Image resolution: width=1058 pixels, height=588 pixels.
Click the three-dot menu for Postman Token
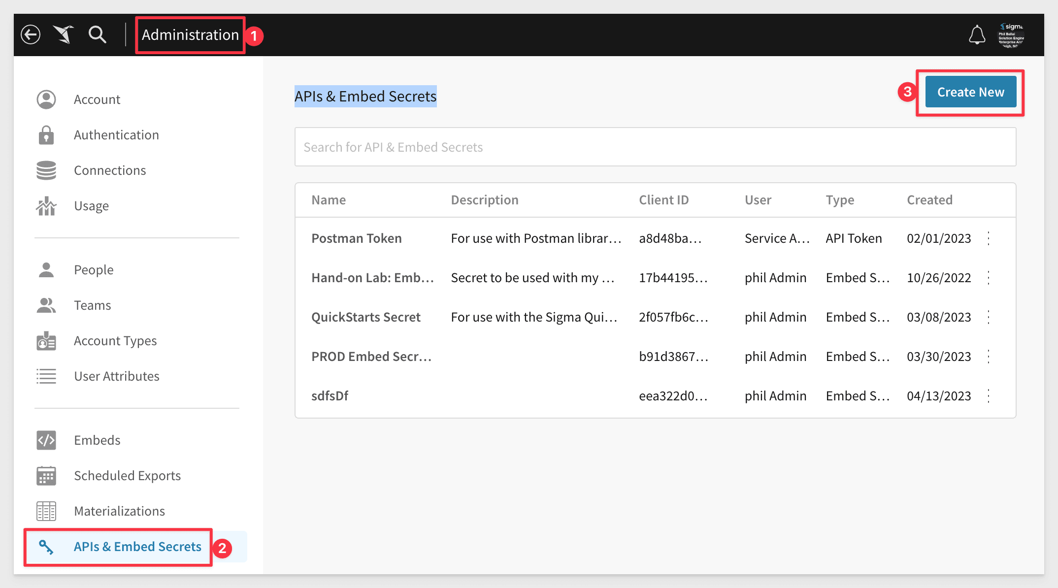989,238
